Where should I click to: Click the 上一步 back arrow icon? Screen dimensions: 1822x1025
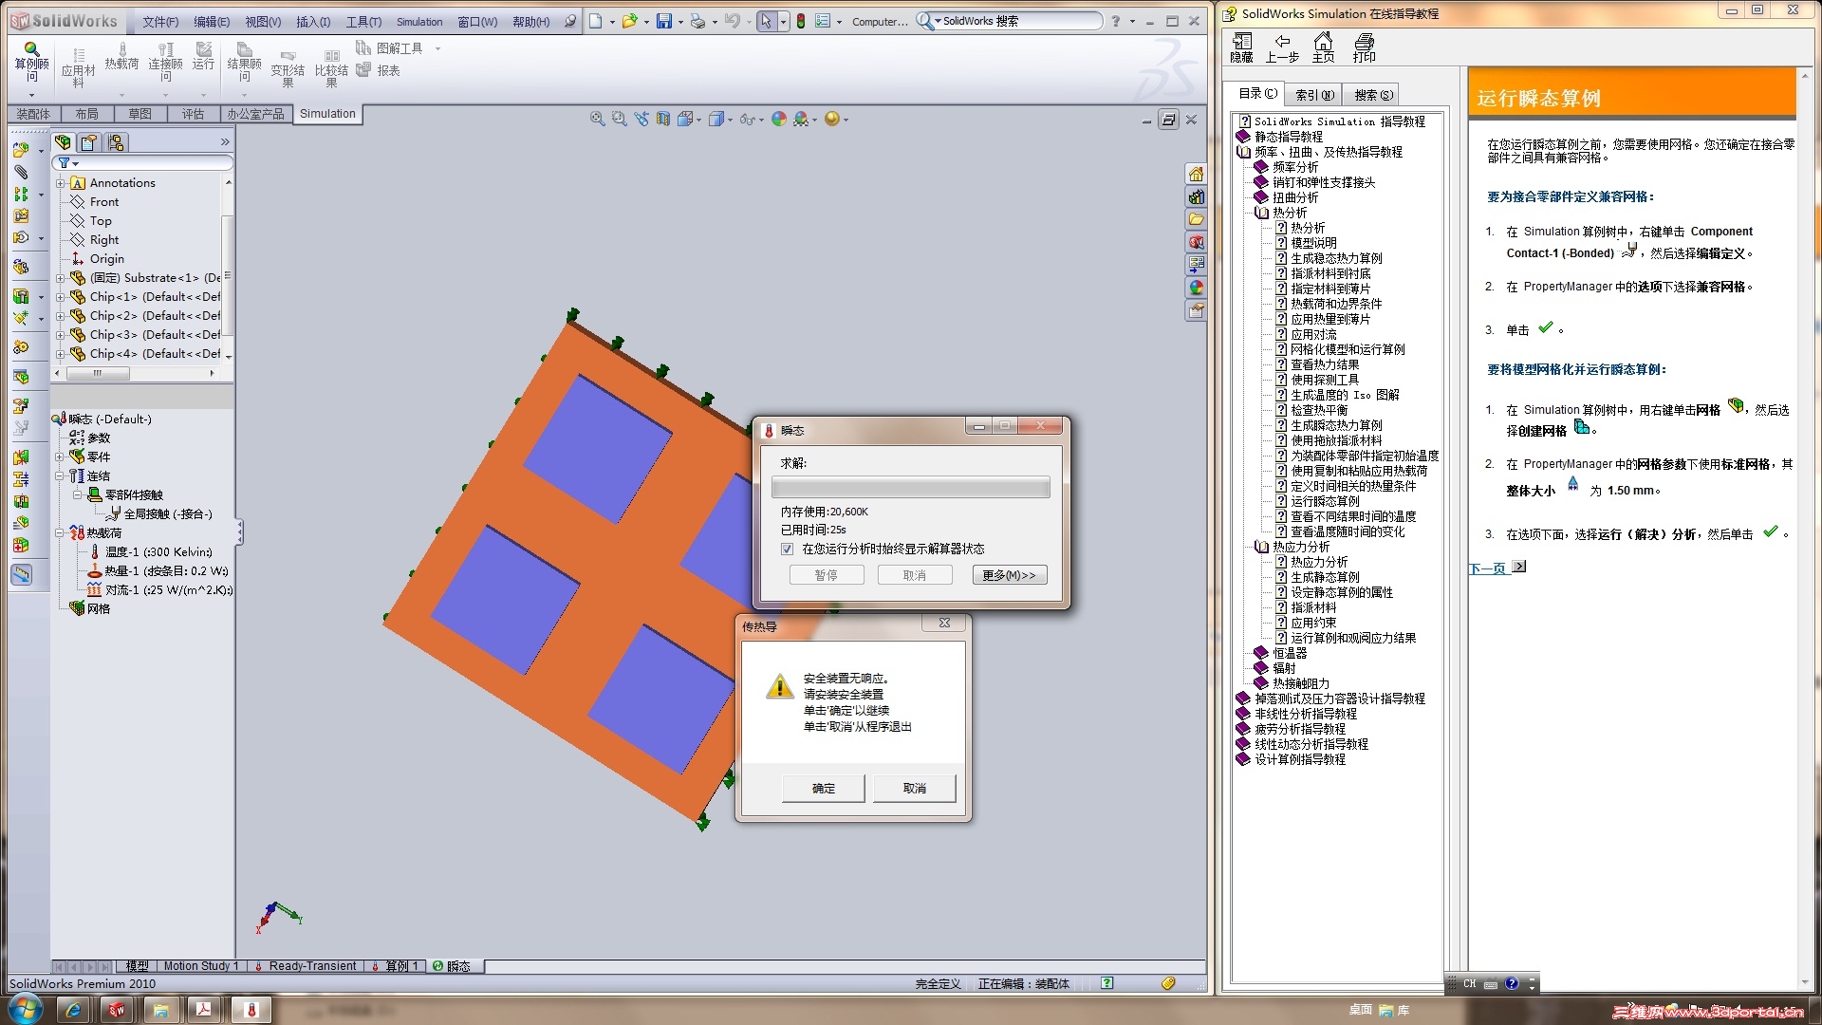(1282, 42)
